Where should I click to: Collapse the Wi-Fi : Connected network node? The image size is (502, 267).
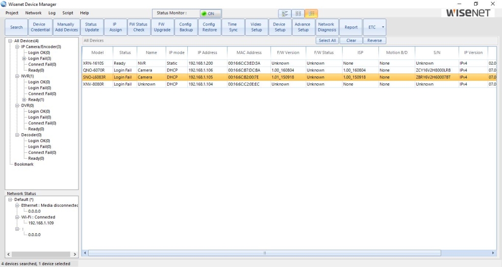click(x=17, y=217)
